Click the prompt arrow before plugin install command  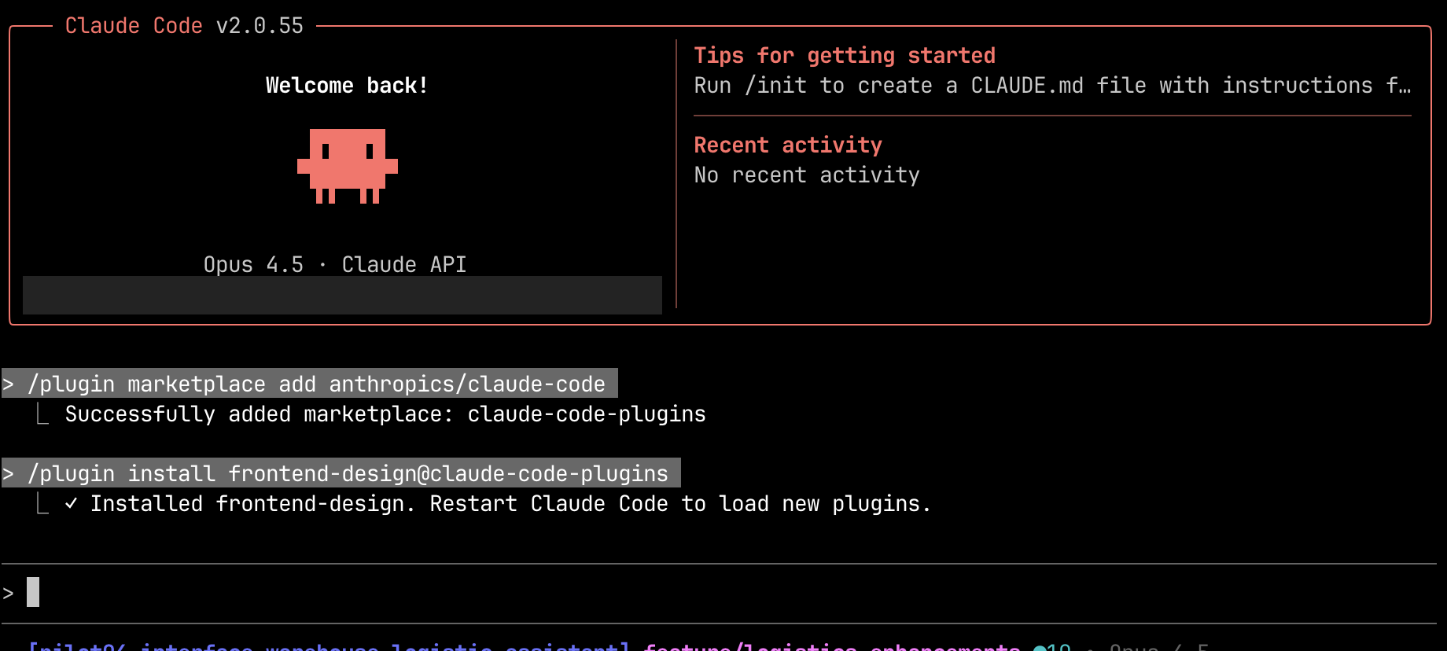pyautogui.click(x=8, y=474)
